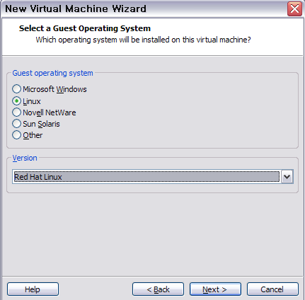305x300 pixels.
Task: Cancel the wizard
Action: point(272,289)
